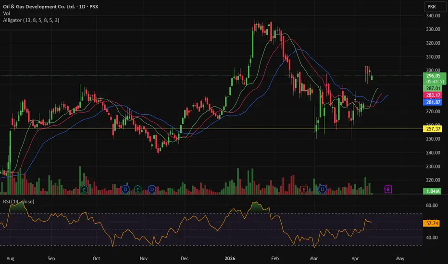Viewport: 448px width, 264px height.
Task: Click the Dec label on time axis
Action: [x=185, y=259]
